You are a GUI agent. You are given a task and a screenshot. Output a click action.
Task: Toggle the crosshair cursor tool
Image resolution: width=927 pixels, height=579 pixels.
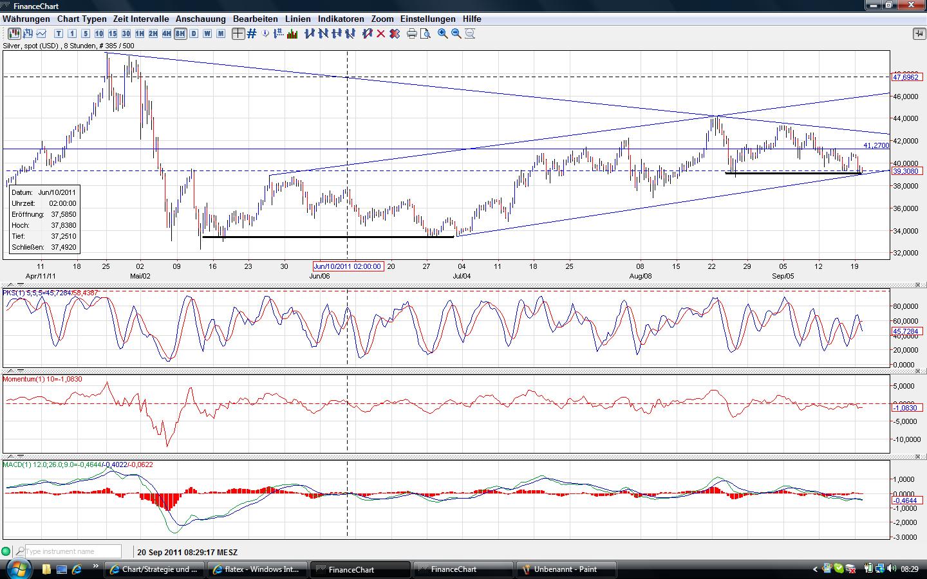[238, 33]
